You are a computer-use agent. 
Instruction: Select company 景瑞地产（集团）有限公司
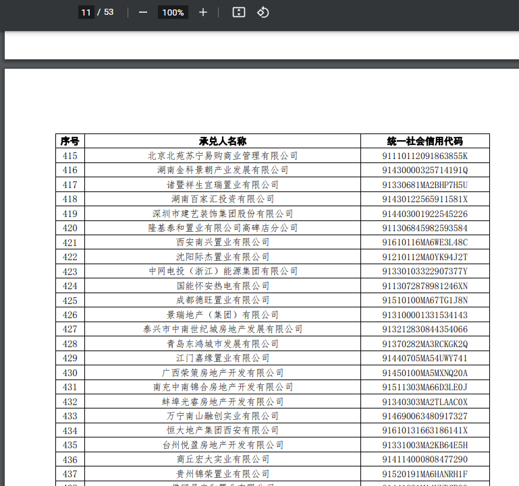(x=223, y=315)
